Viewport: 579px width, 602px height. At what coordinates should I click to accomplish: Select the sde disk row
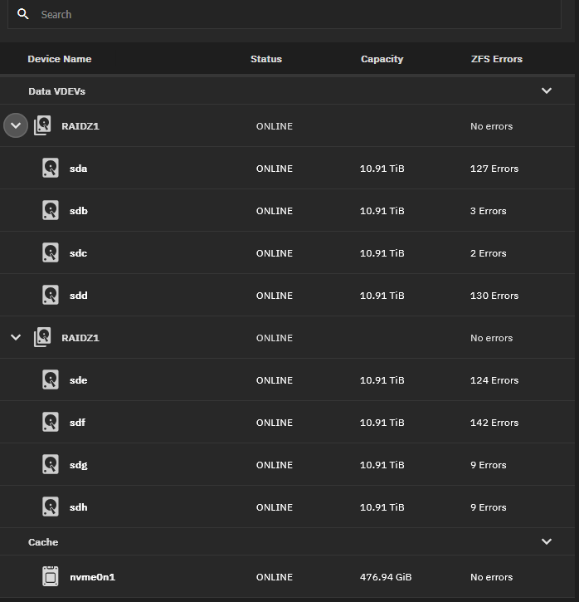click(289, 380)
